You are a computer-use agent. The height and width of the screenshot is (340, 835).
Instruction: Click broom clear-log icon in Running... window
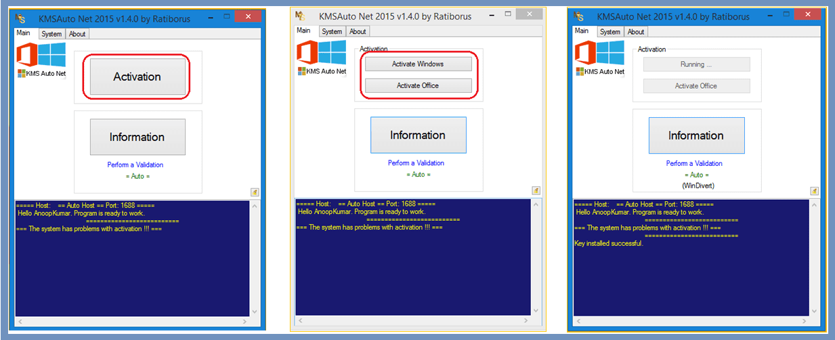pyautogui.click(x=814, y=191)
